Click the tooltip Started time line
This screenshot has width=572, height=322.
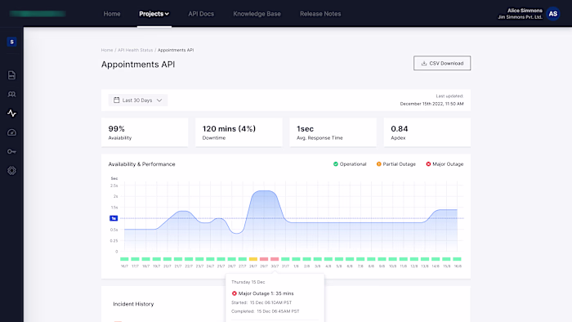point(261,302)
